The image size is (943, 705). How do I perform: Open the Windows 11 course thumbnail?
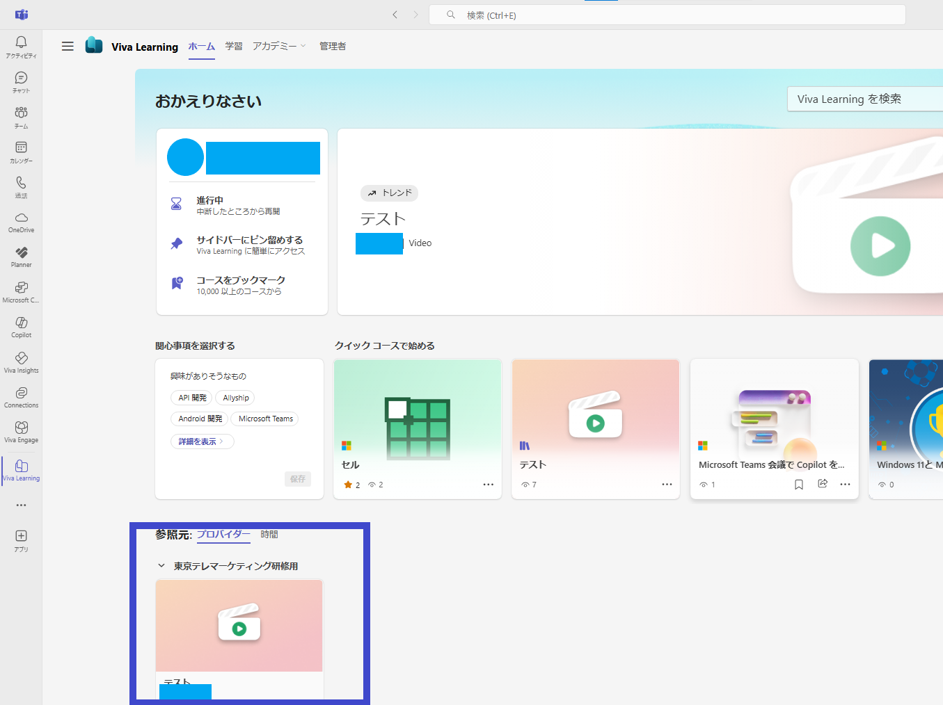click(906, 410)
